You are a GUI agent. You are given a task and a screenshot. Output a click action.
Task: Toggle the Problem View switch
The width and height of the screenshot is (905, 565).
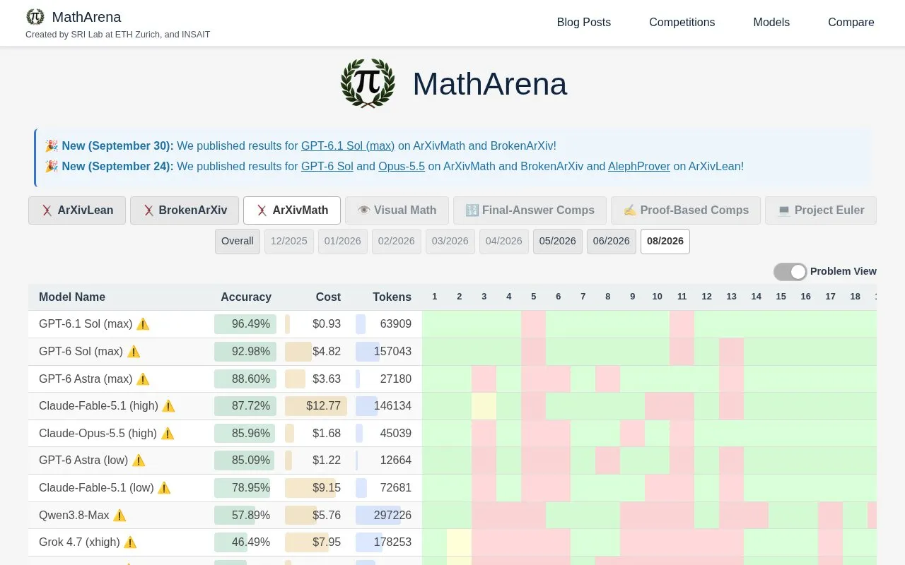(x=790, y=271)
